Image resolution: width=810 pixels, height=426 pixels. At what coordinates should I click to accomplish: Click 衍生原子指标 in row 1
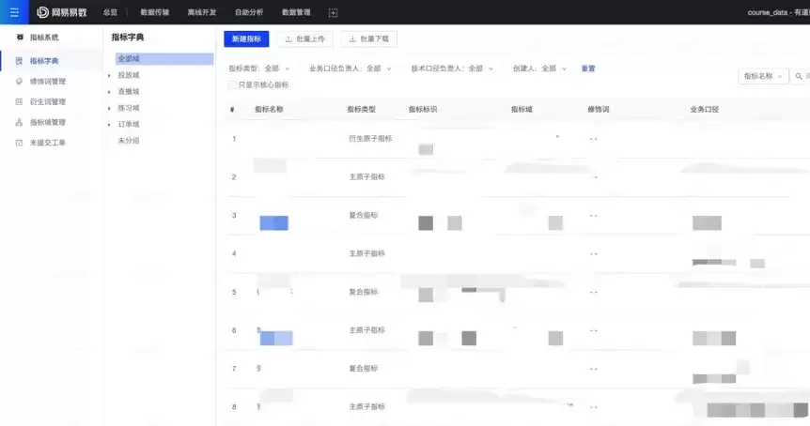tap(370, 139)
